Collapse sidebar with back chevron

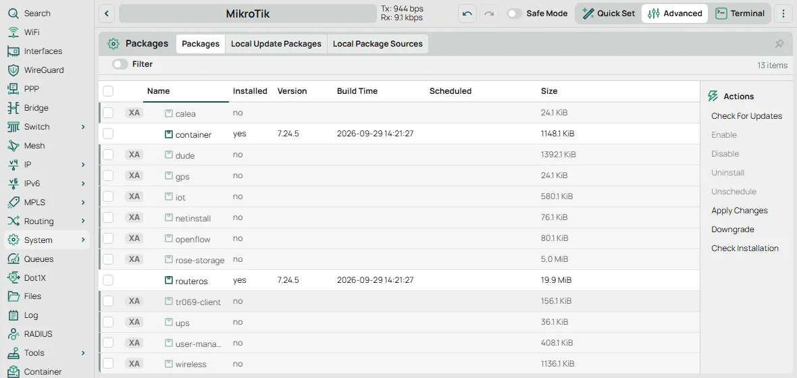(x=106, y=13)
